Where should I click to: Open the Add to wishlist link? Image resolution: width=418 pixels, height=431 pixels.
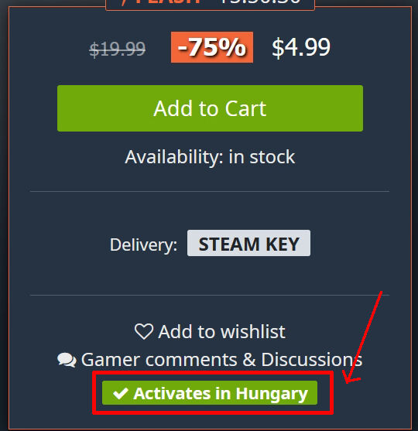point(210,331)
